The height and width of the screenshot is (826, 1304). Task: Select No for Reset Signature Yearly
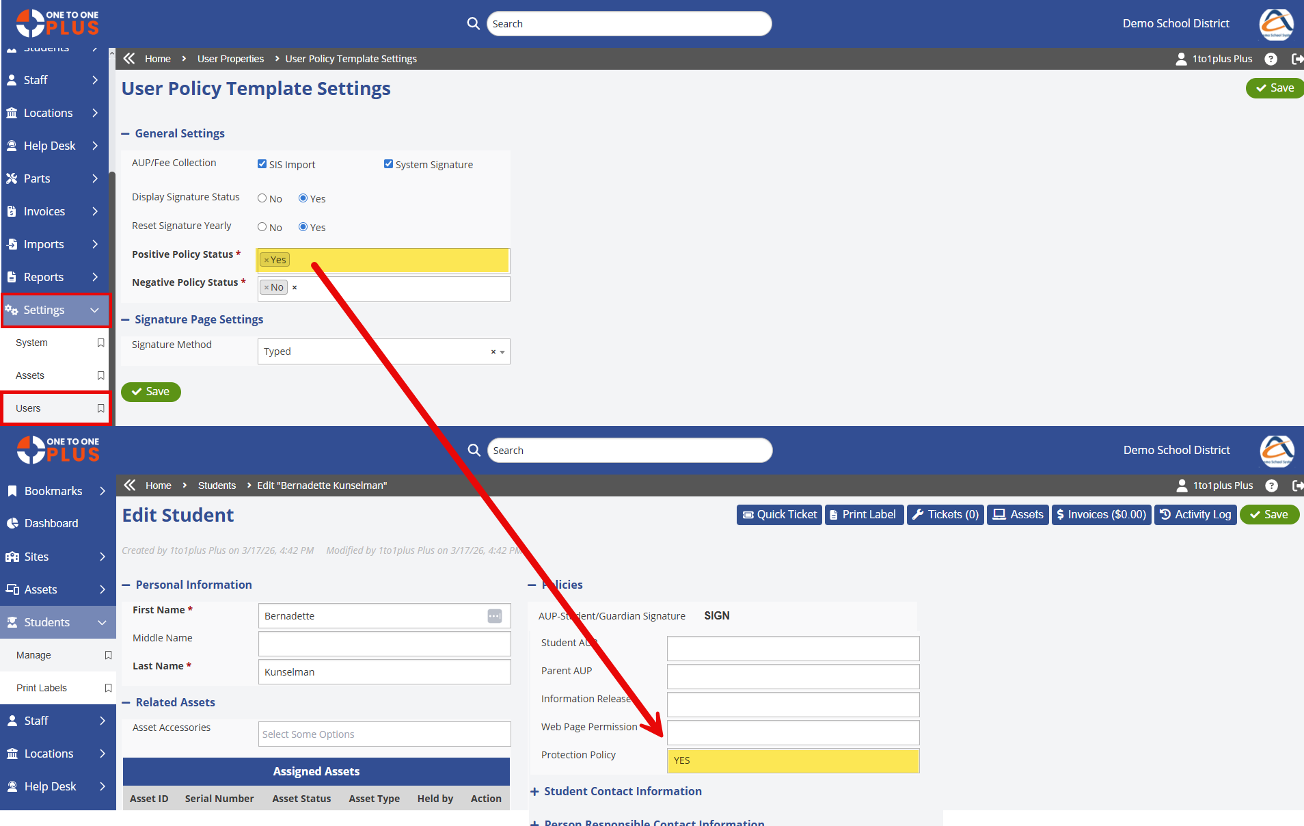262,227
